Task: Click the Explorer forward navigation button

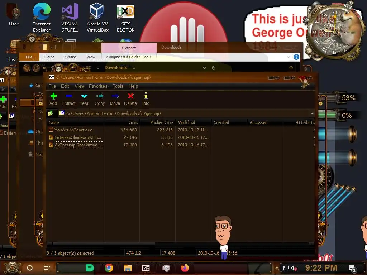Action: click(36, 68)
